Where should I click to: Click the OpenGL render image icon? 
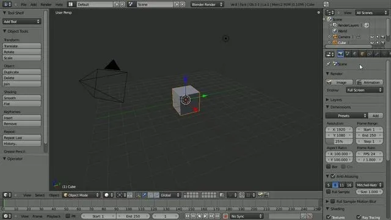pyautogui.click(x=260, y=195)
